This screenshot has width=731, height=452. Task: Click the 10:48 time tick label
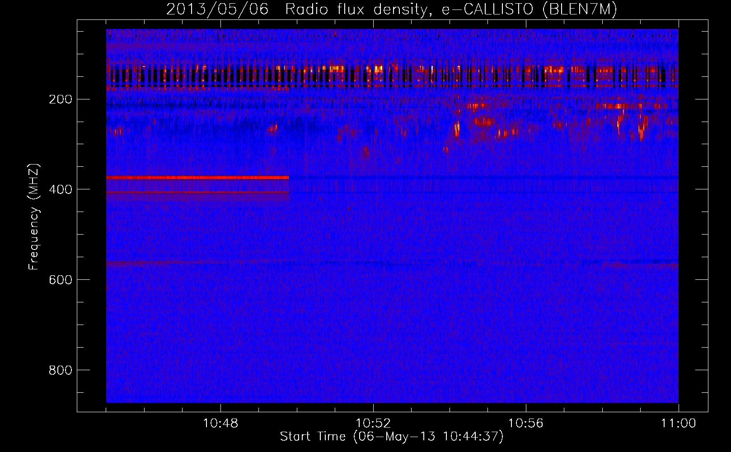pyautogui.click(x=220, y=424)
